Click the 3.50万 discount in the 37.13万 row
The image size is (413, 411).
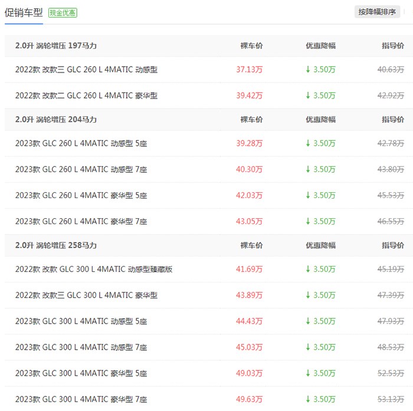coord(320,70)
